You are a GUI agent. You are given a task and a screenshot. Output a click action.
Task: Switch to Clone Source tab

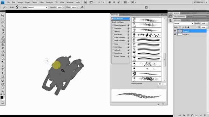coord(125,15)
